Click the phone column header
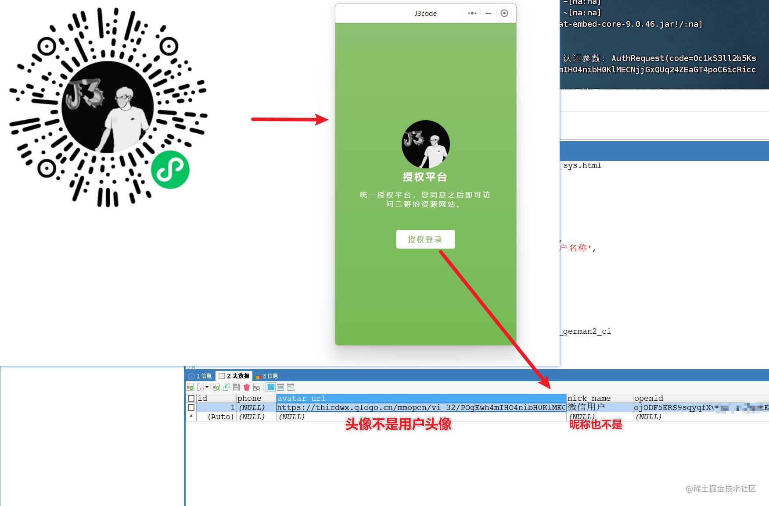Viewport: 769px width, 506px height. tap(256, 398)
